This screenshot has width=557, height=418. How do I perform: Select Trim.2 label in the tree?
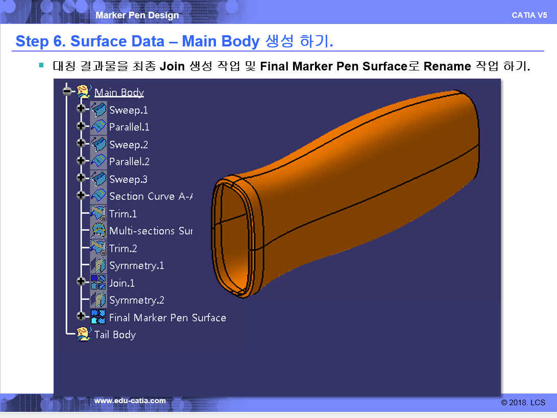click(x=123, y=249)
